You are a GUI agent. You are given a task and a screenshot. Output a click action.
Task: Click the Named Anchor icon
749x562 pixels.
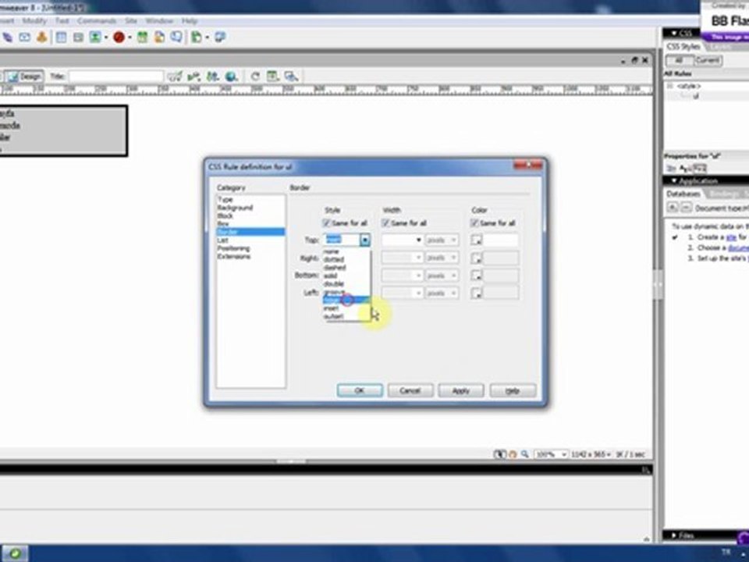[x=41, y=37]
